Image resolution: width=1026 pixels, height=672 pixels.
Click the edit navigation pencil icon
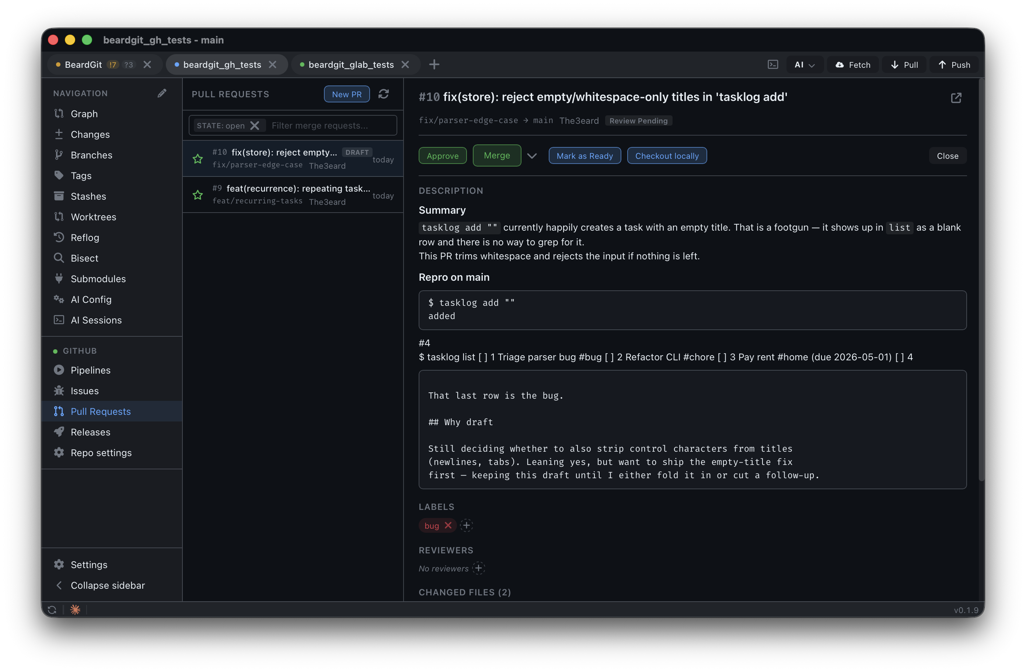[162, 94]
